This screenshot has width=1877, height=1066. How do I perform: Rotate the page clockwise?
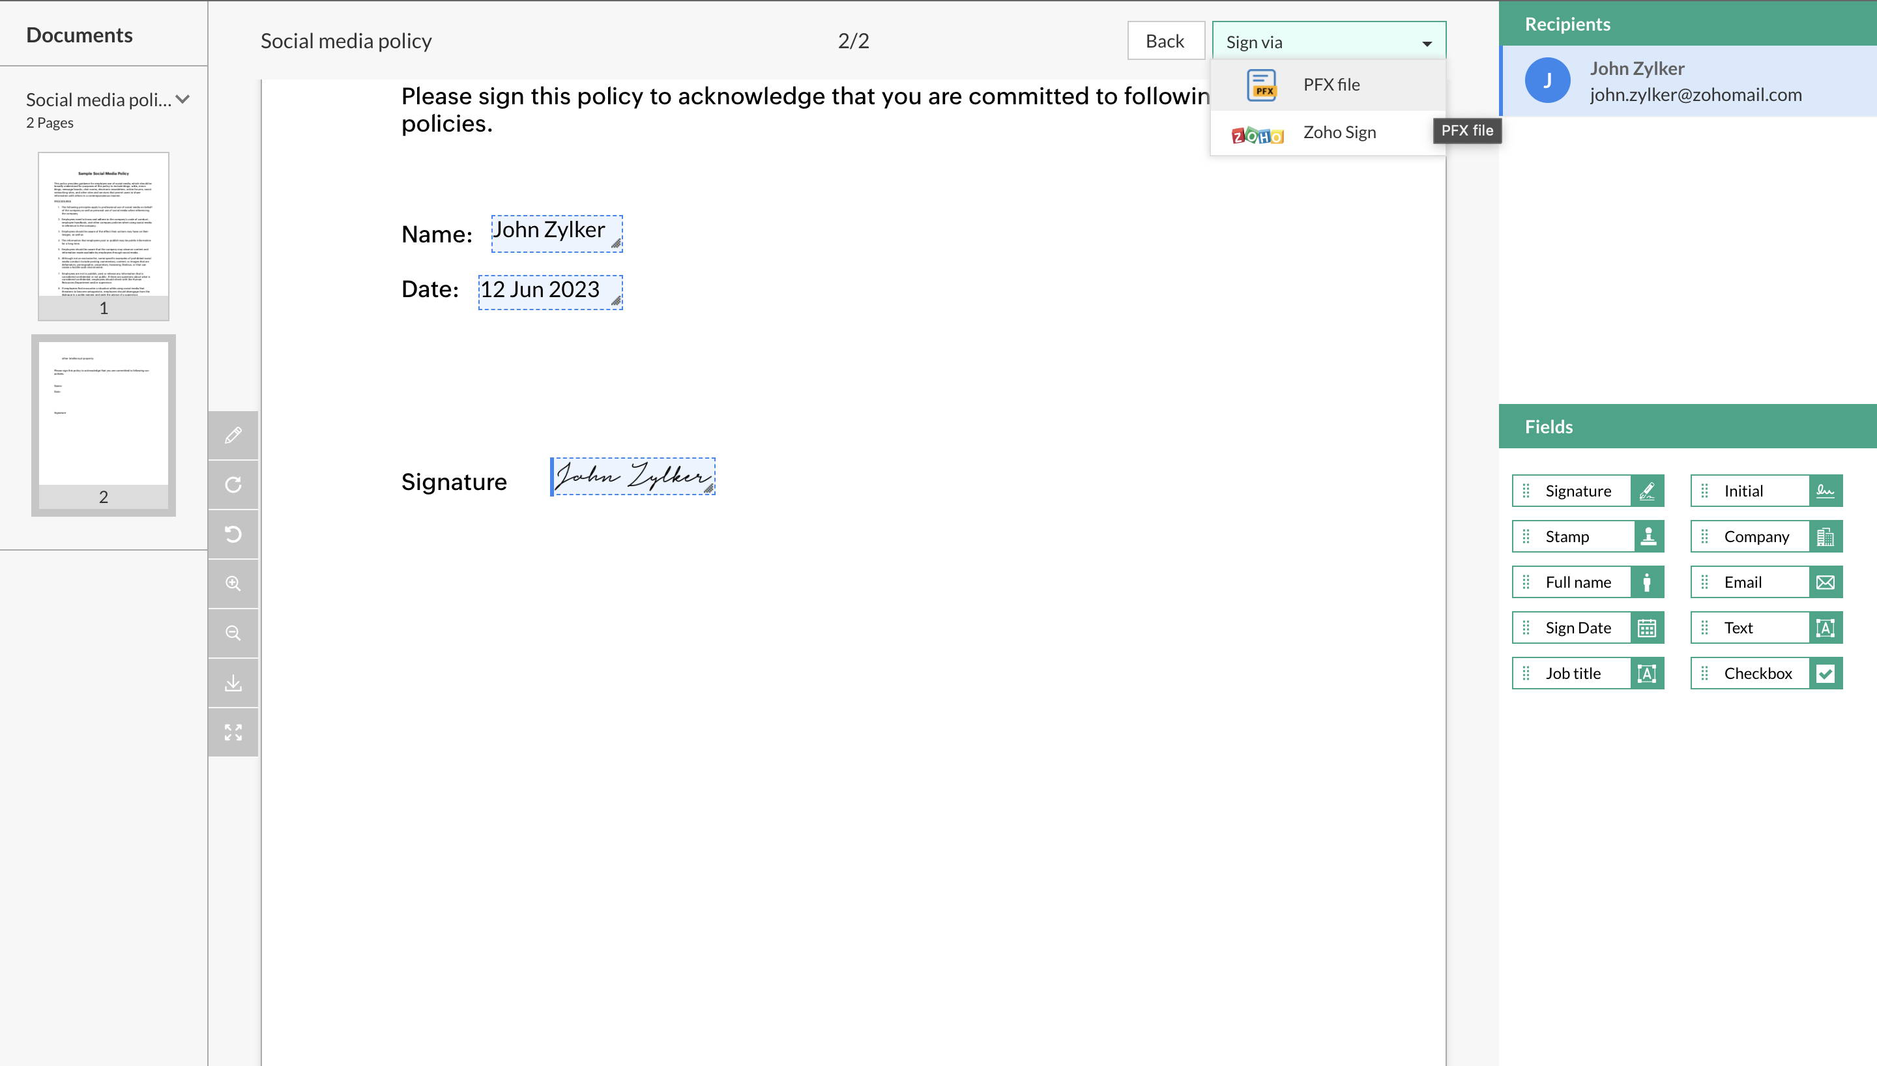pyautogui.click(x=233, y=485)
